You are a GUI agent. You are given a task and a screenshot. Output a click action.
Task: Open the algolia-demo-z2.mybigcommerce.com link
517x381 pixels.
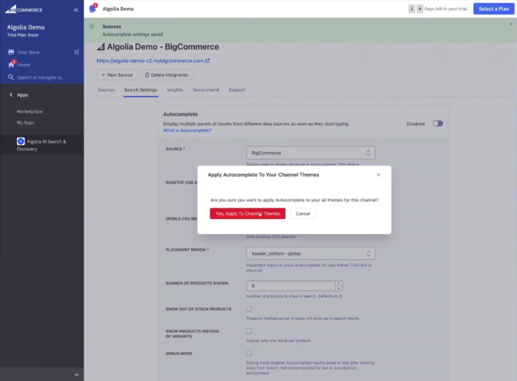click(150, 61)
